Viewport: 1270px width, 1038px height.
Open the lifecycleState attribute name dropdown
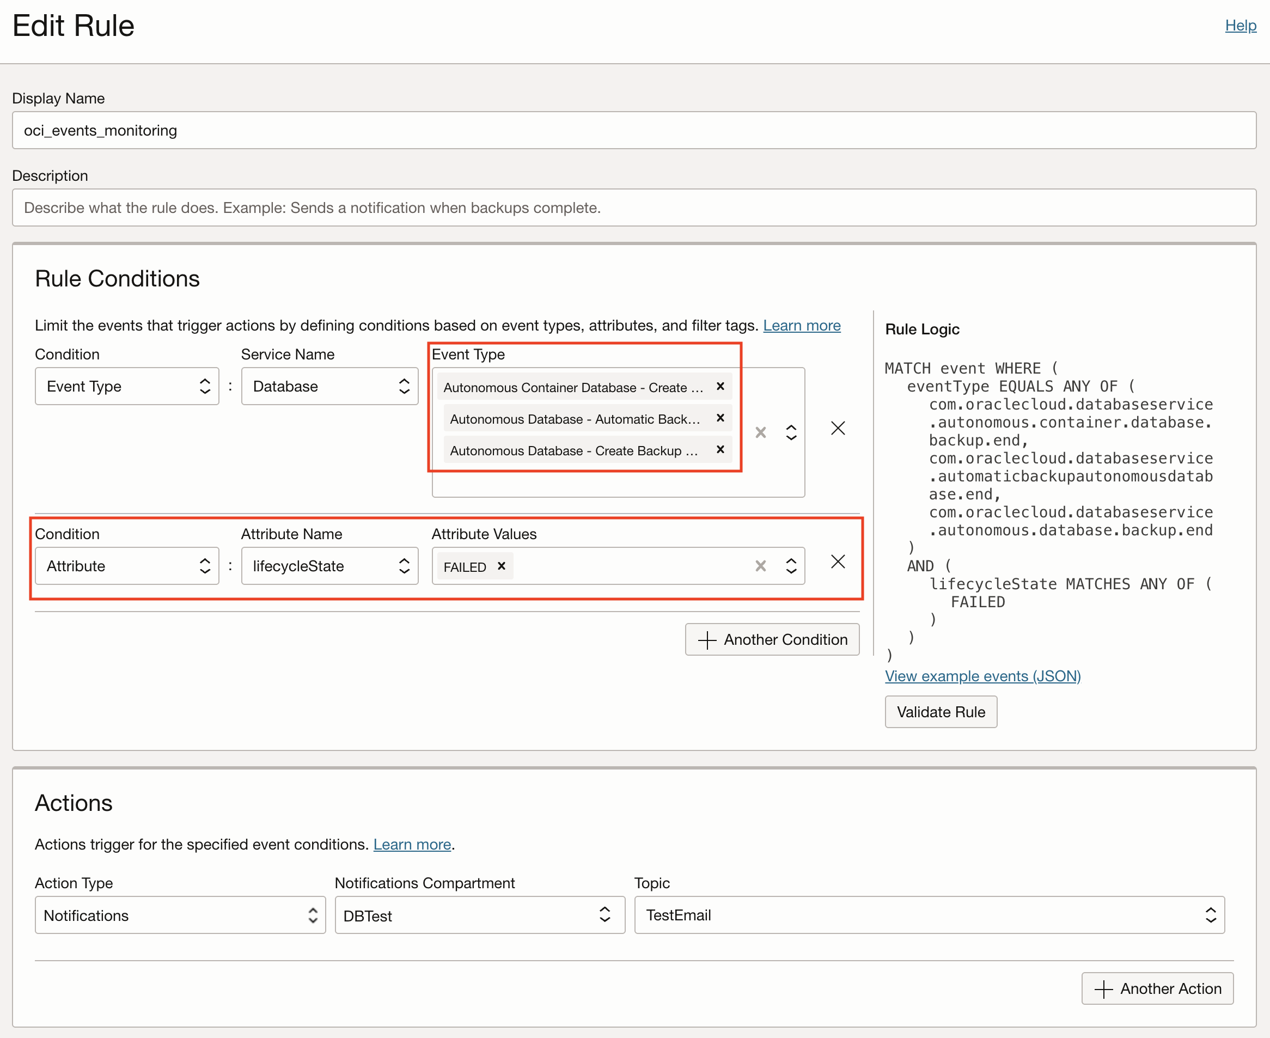point(329,566)
